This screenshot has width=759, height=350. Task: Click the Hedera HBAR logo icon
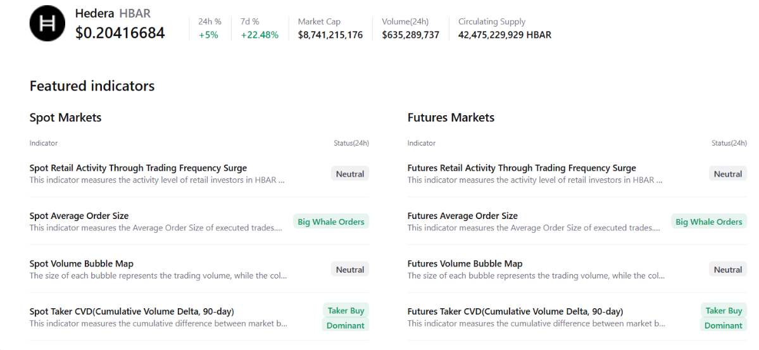pos(47,23)
